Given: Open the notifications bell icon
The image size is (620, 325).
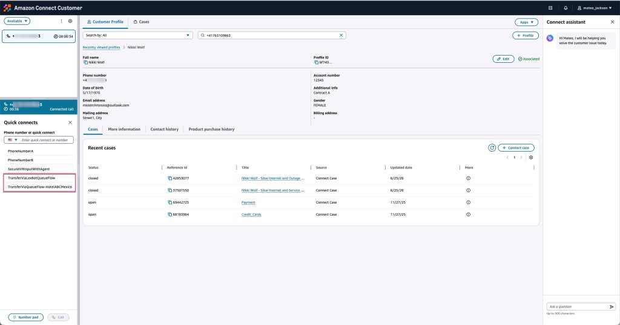Looking at the screenshot, I should tap(566, 8).
